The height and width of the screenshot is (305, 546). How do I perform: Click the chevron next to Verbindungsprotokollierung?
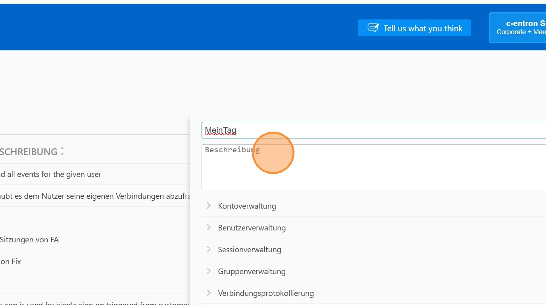(x=209, y=293)
